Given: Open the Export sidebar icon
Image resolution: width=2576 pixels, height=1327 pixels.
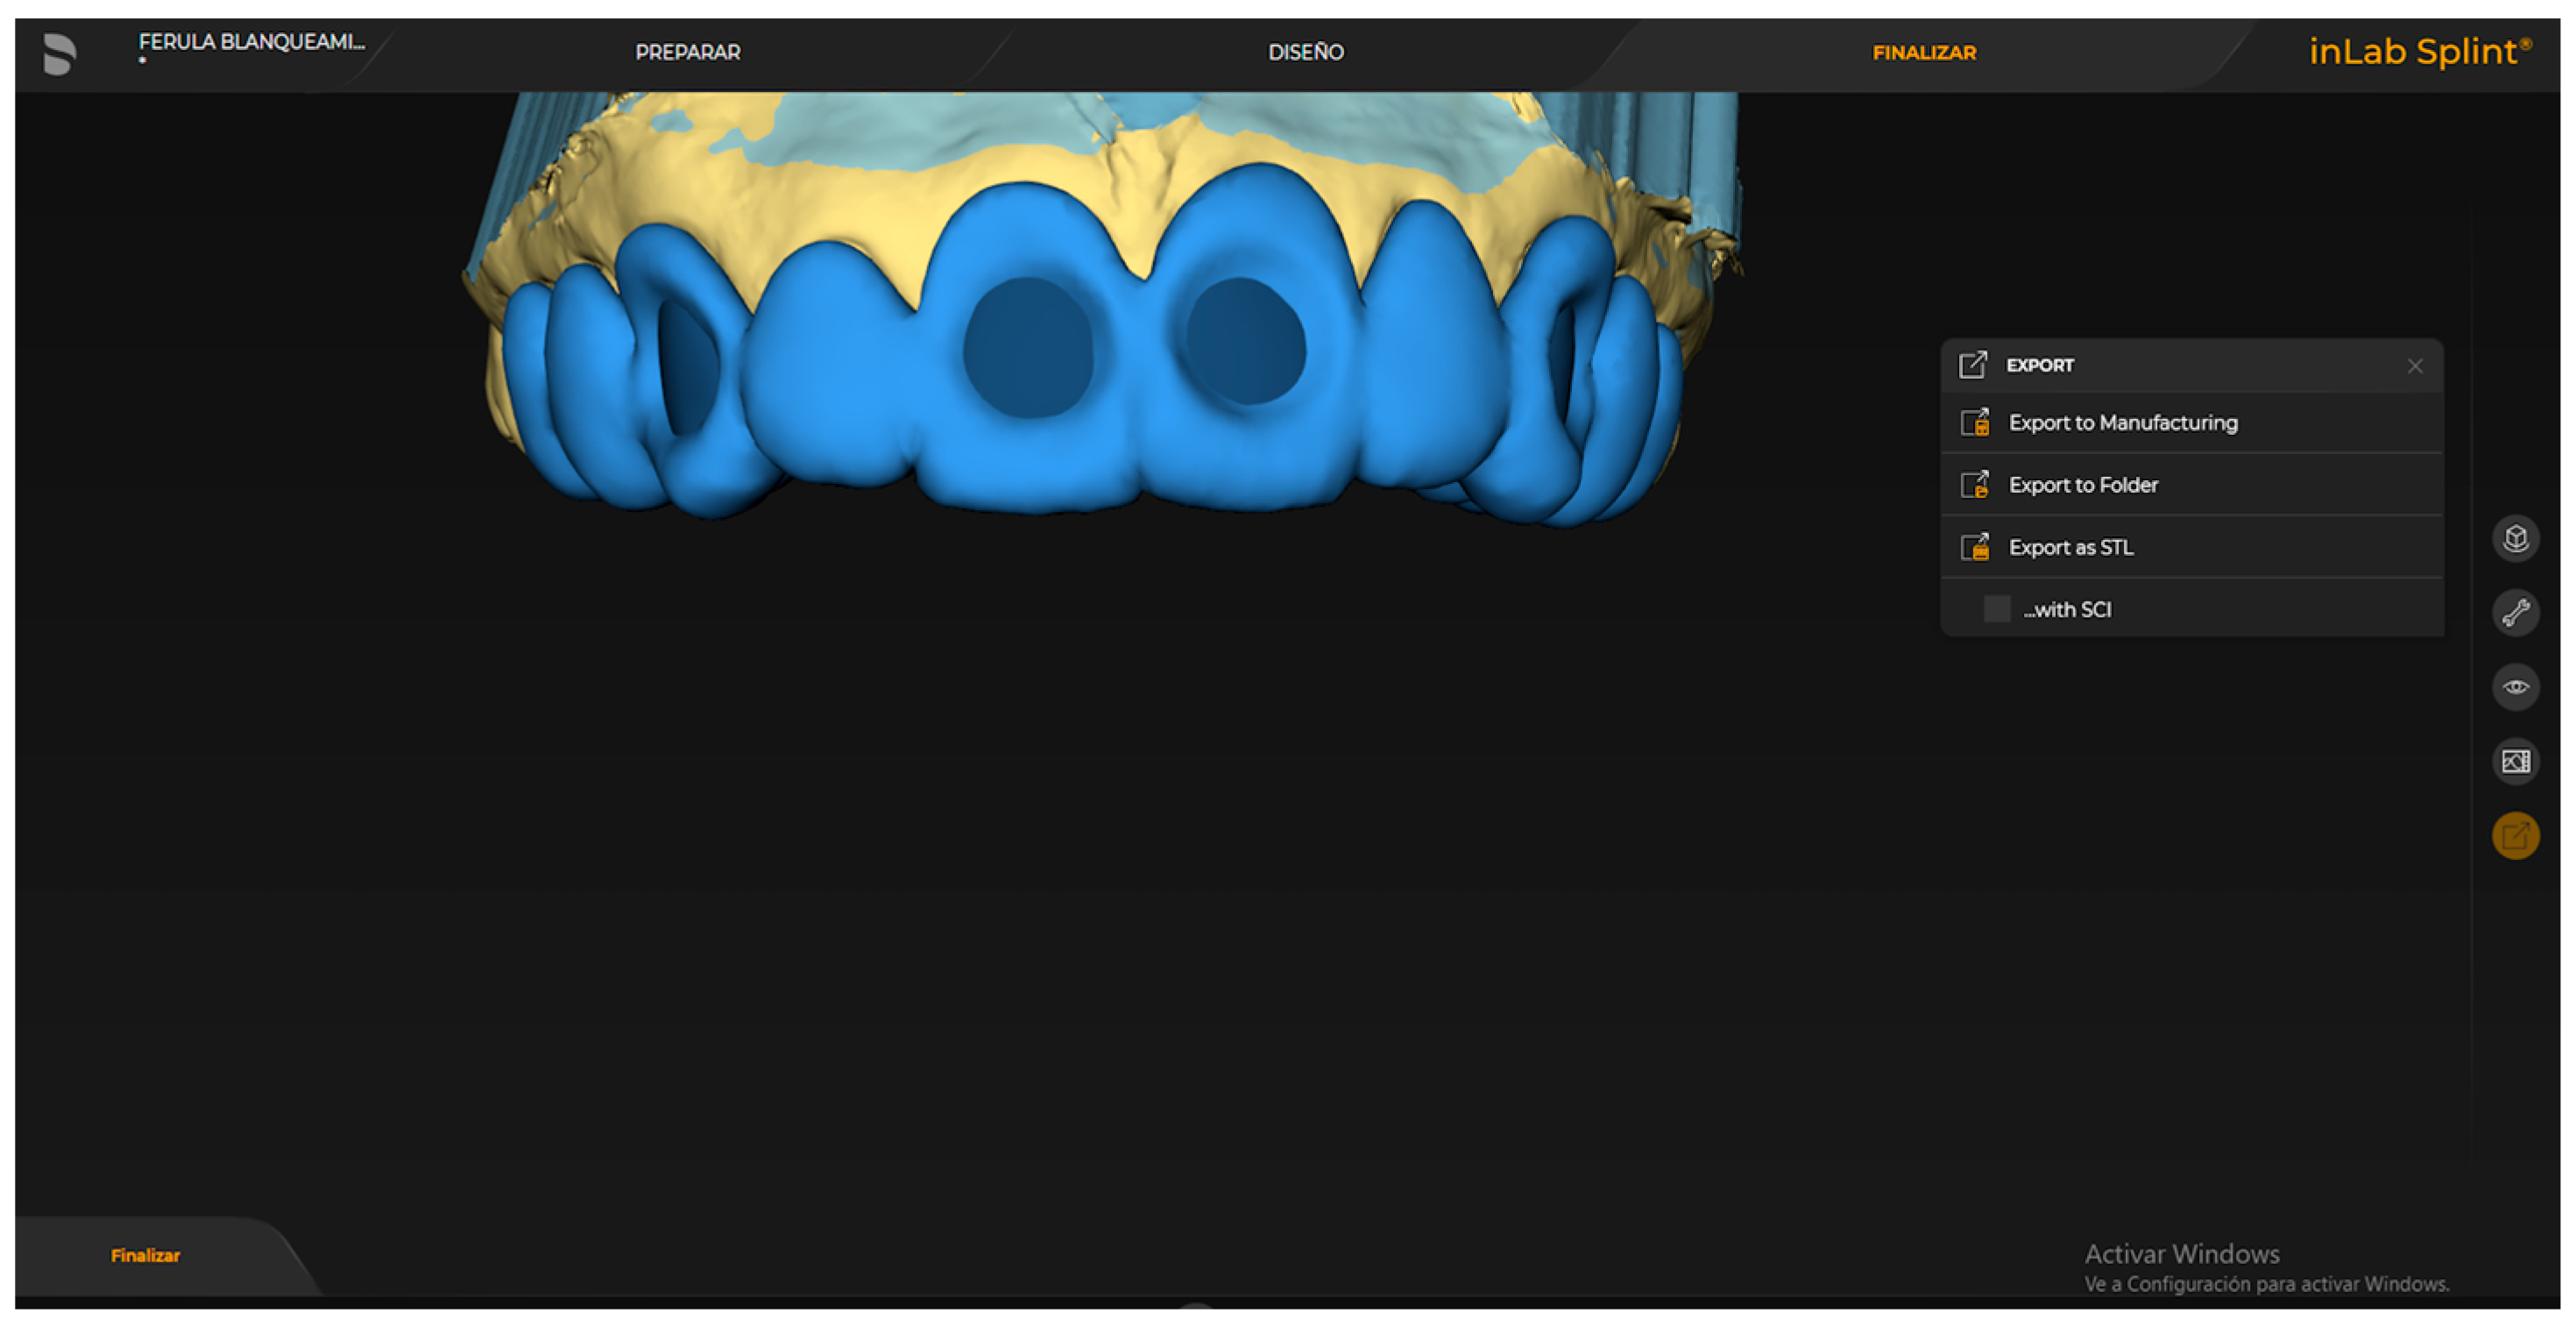Looking at the screenshot, I should 2515,836.
